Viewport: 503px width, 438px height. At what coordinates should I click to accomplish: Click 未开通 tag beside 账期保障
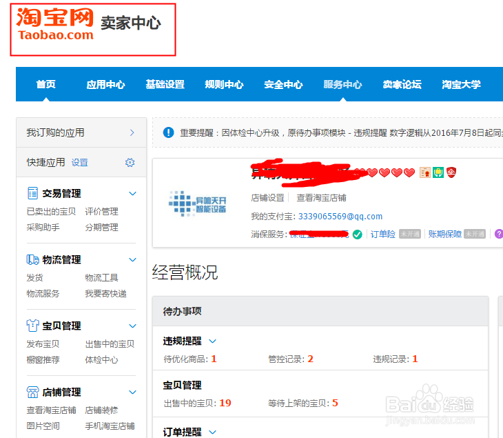475,234
